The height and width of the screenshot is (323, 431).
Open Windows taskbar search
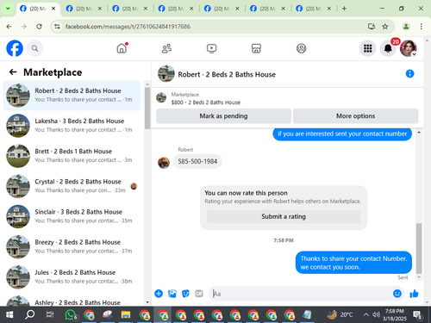coord(29,315)
